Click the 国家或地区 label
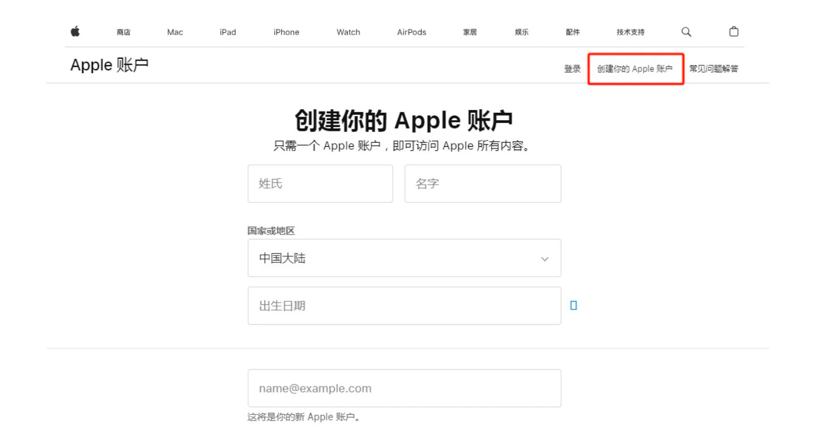Viewport: 816px width, 442px height. pos(271,231)
